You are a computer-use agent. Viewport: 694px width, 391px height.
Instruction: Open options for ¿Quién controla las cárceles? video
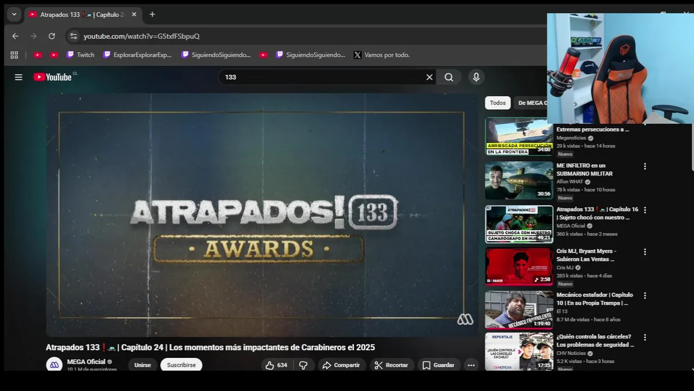645,337
